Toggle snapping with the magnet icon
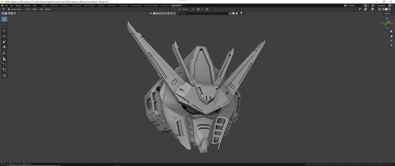 pyautogui.click(x=198, y=9)
